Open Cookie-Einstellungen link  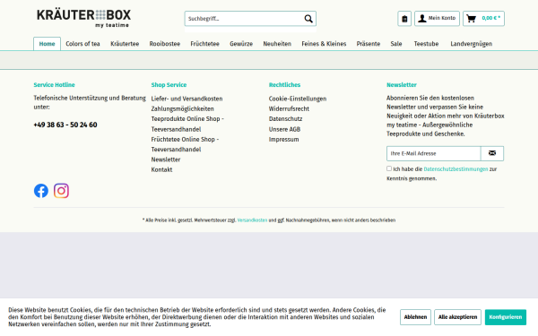click(298, 99)
